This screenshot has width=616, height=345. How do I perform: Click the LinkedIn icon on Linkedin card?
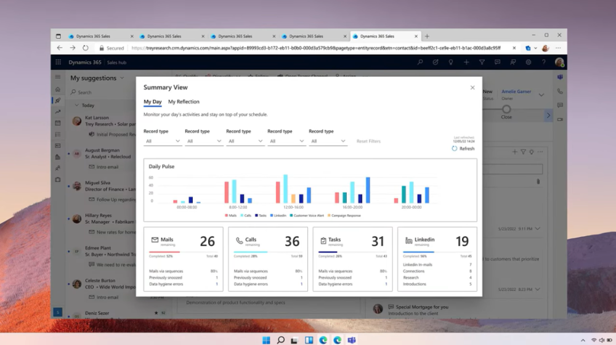(408, 240)
